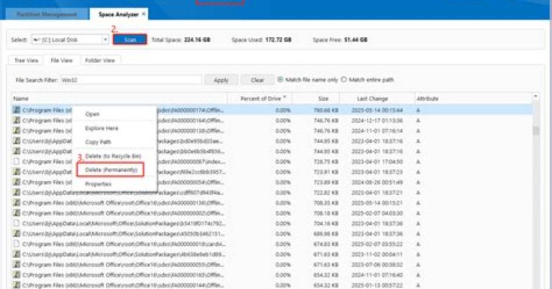
Task: Click the size cell reading 760.68 KB
Action: [326, 110]
